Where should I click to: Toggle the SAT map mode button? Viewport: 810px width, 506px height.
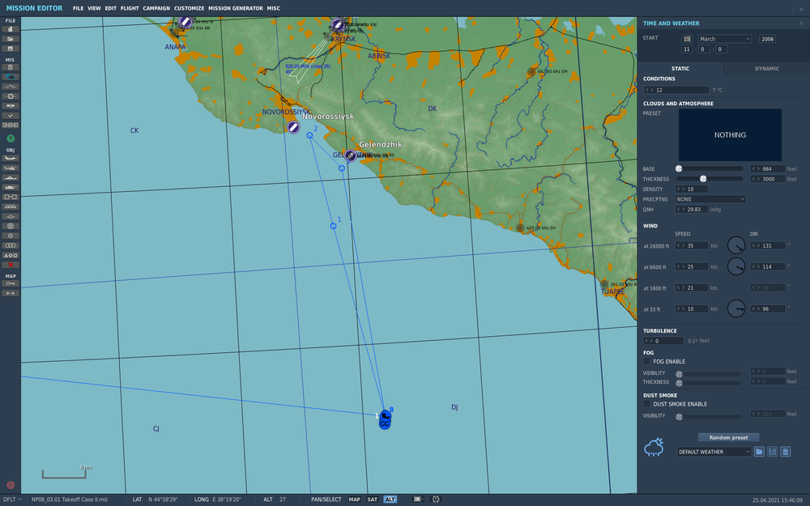372,500
